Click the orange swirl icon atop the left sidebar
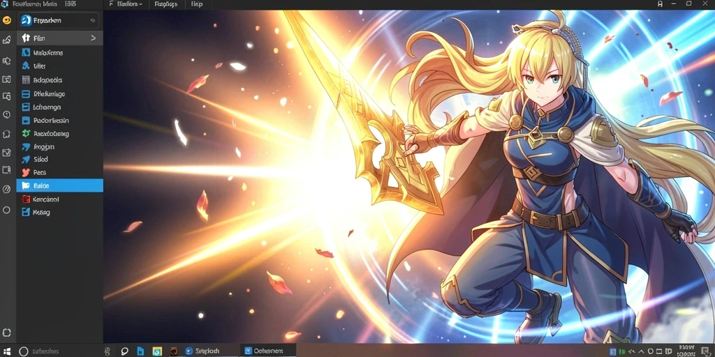Image resolution: width=715 pixels, height=357 pixels. point(6,20)
